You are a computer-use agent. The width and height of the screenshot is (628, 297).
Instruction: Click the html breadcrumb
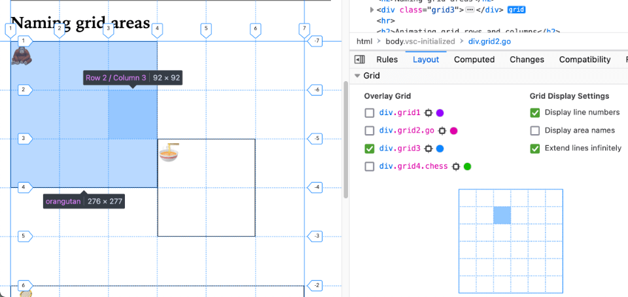(364, 41)
